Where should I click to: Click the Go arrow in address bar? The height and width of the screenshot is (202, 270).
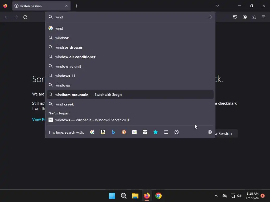[210, 17]
